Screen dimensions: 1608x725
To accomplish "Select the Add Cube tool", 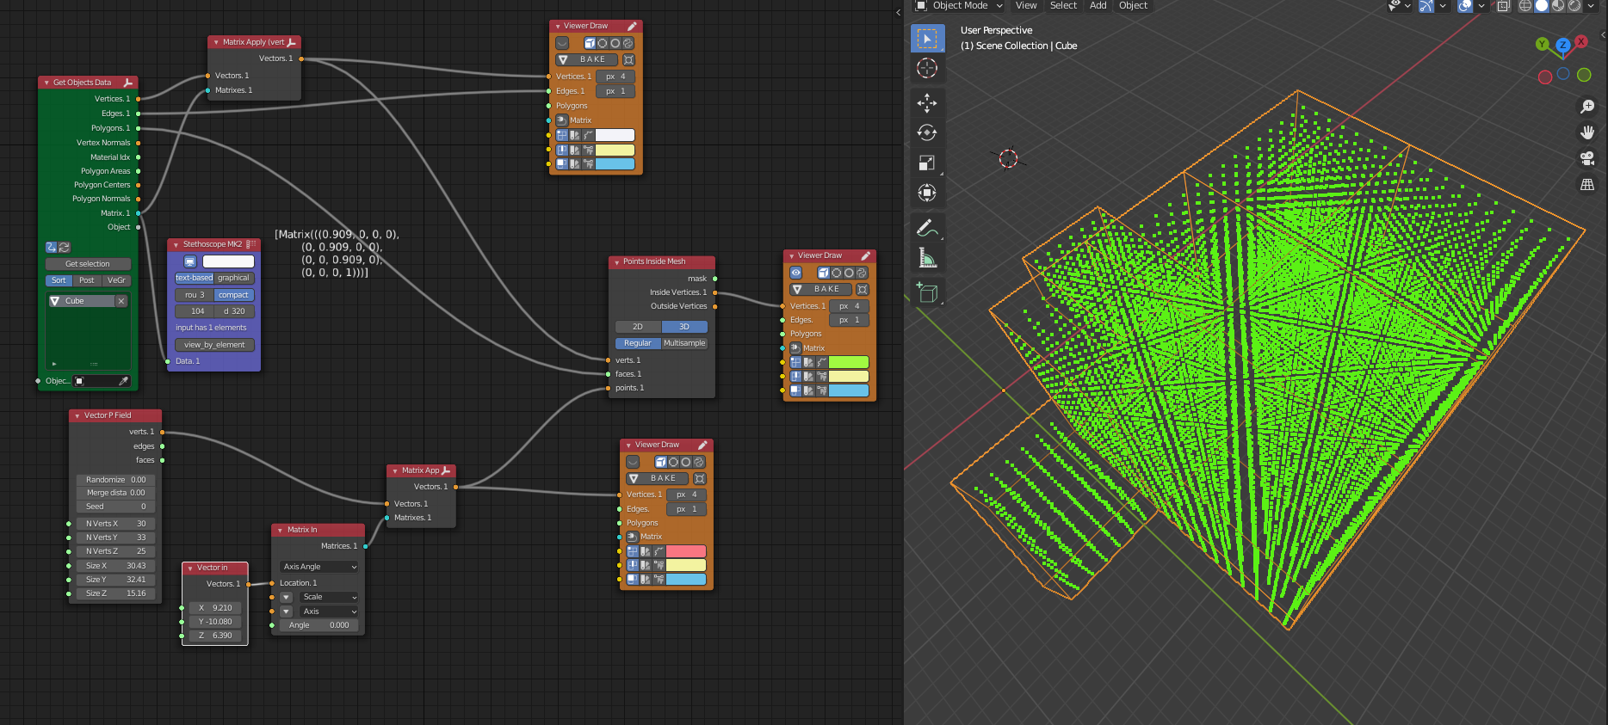I will pos(927,292).
